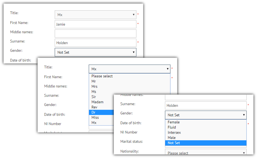Select Mx at bottom of Title list
The height and width of the screenshot is (158, 257).
click(101, 123)
